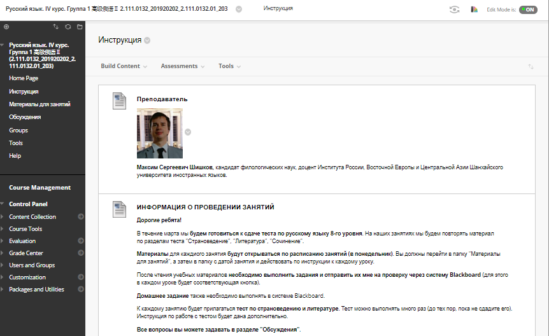
Task: Click the content reorder arrows icon
Action: 531,66
